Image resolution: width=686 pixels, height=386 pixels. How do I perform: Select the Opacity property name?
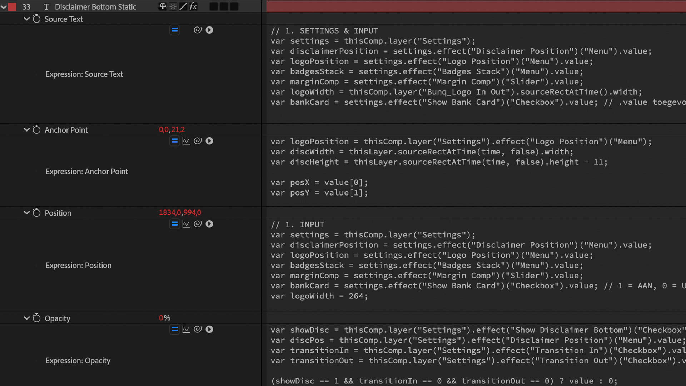pyautogui.click(x=57, y=318)
